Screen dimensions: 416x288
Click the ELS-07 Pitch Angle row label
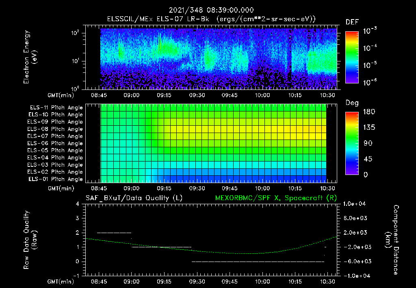click(55, 136)
